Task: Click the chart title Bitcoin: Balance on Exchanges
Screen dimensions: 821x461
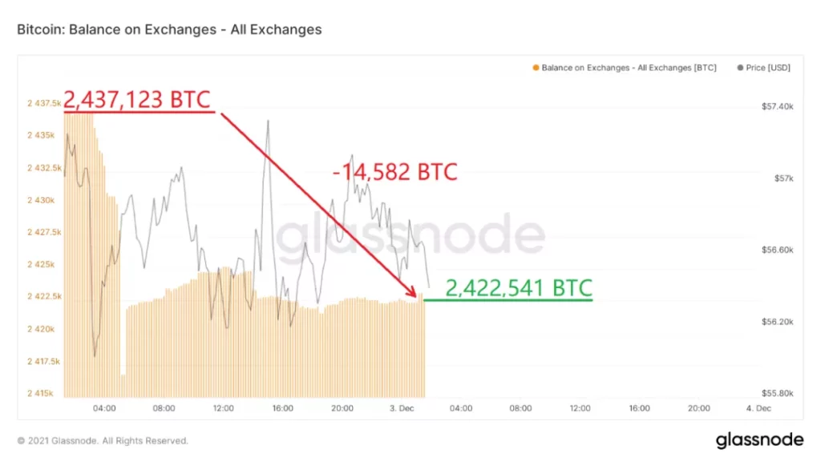Action: click(x=169, y=30)
